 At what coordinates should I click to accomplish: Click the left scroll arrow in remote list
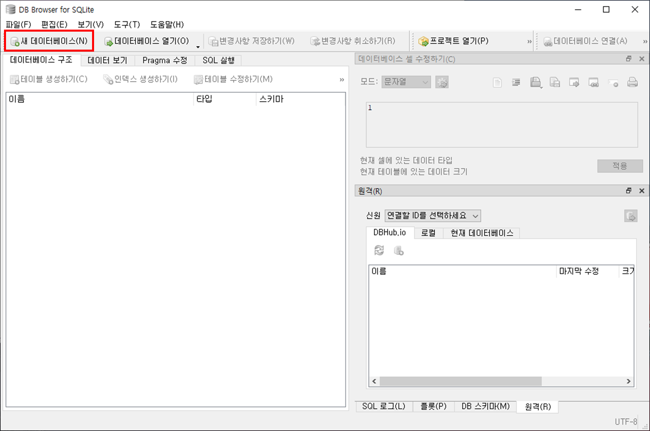[374, 381]
